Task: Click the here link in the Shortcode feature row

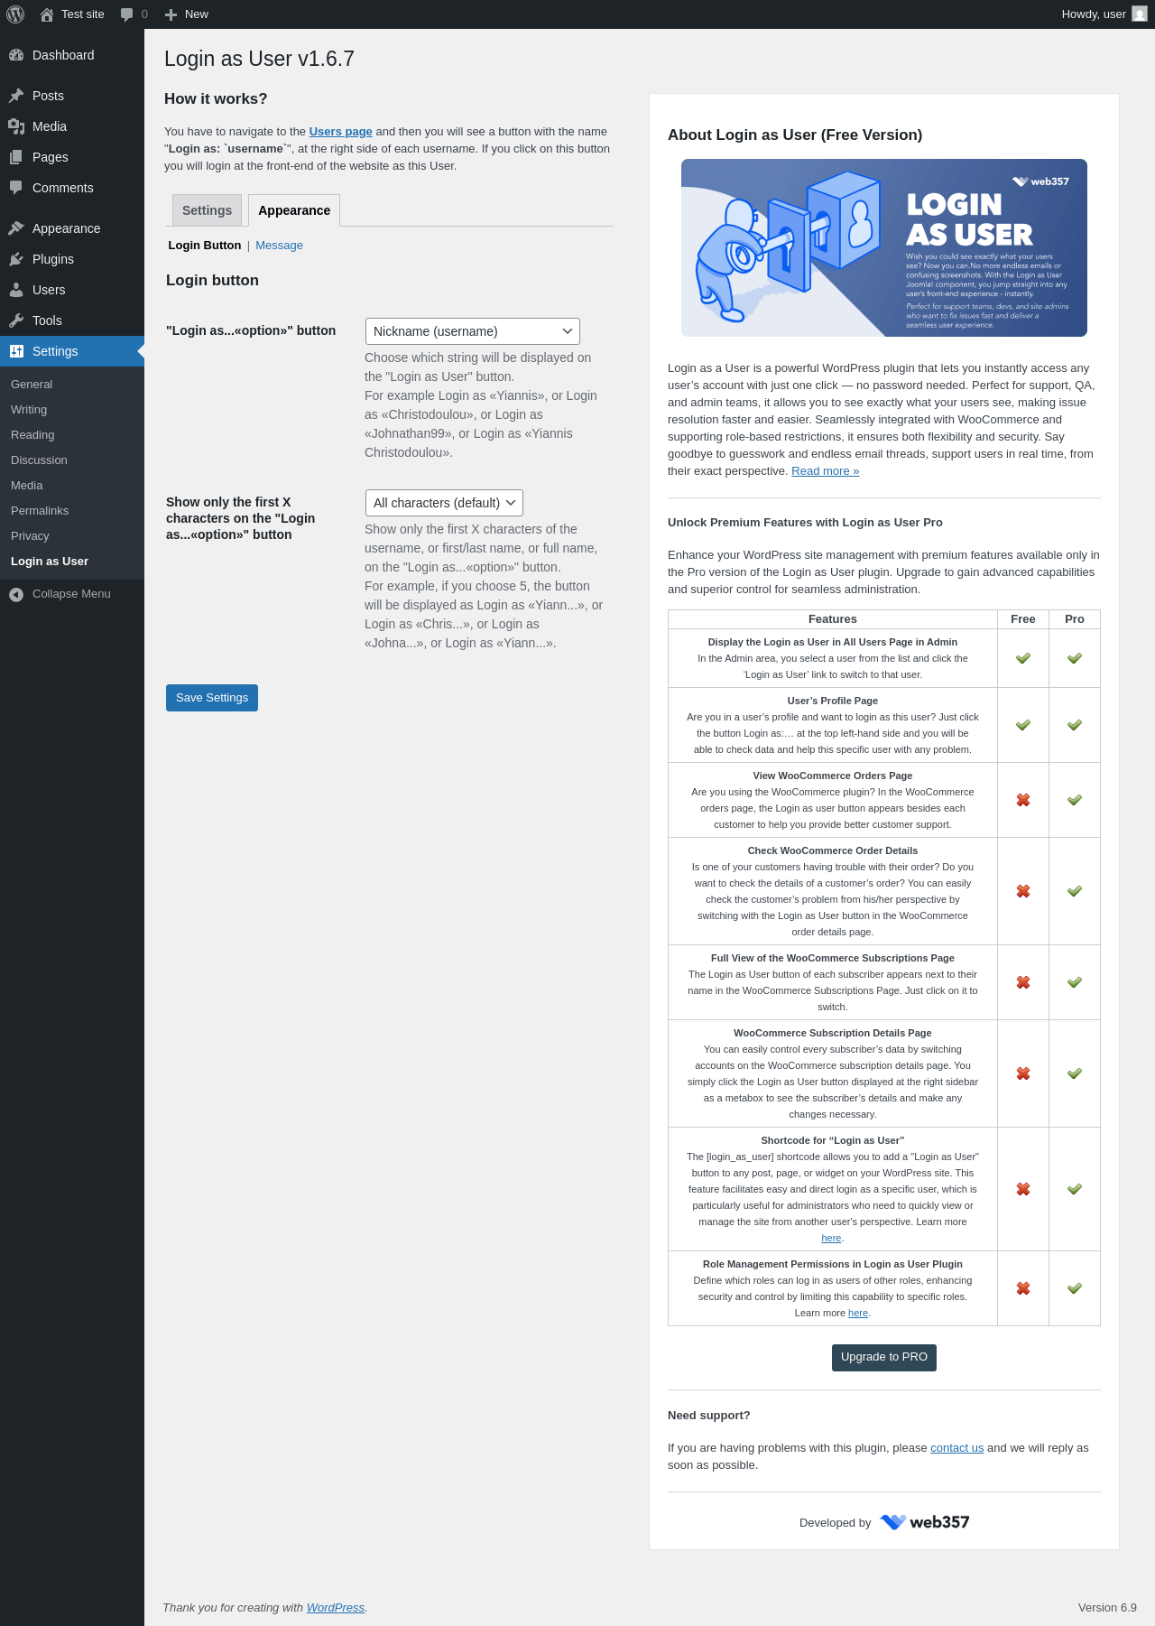Action: coord(831,1239)
